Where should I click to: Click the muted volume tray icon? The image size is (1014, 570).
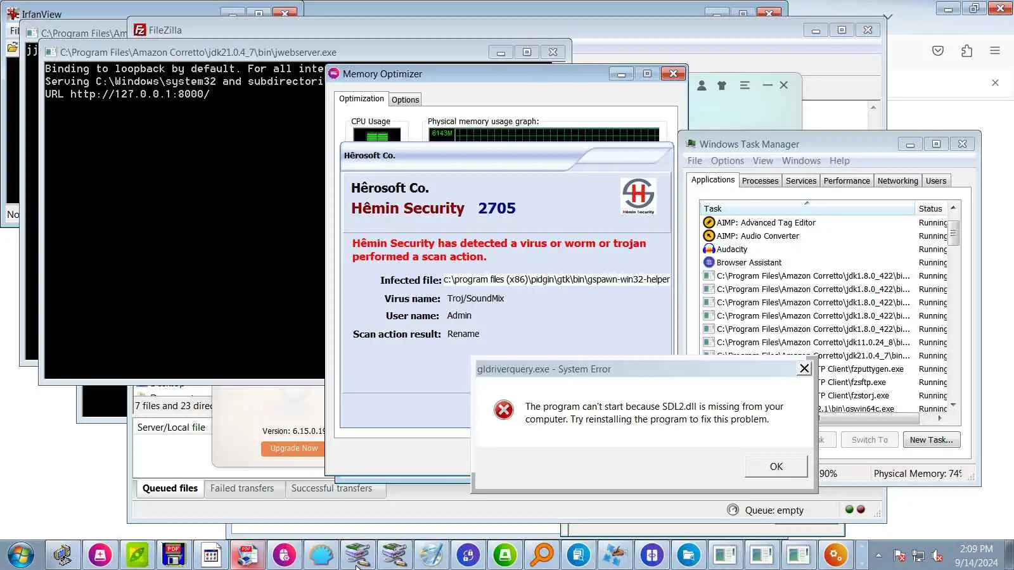pos(937,556)
